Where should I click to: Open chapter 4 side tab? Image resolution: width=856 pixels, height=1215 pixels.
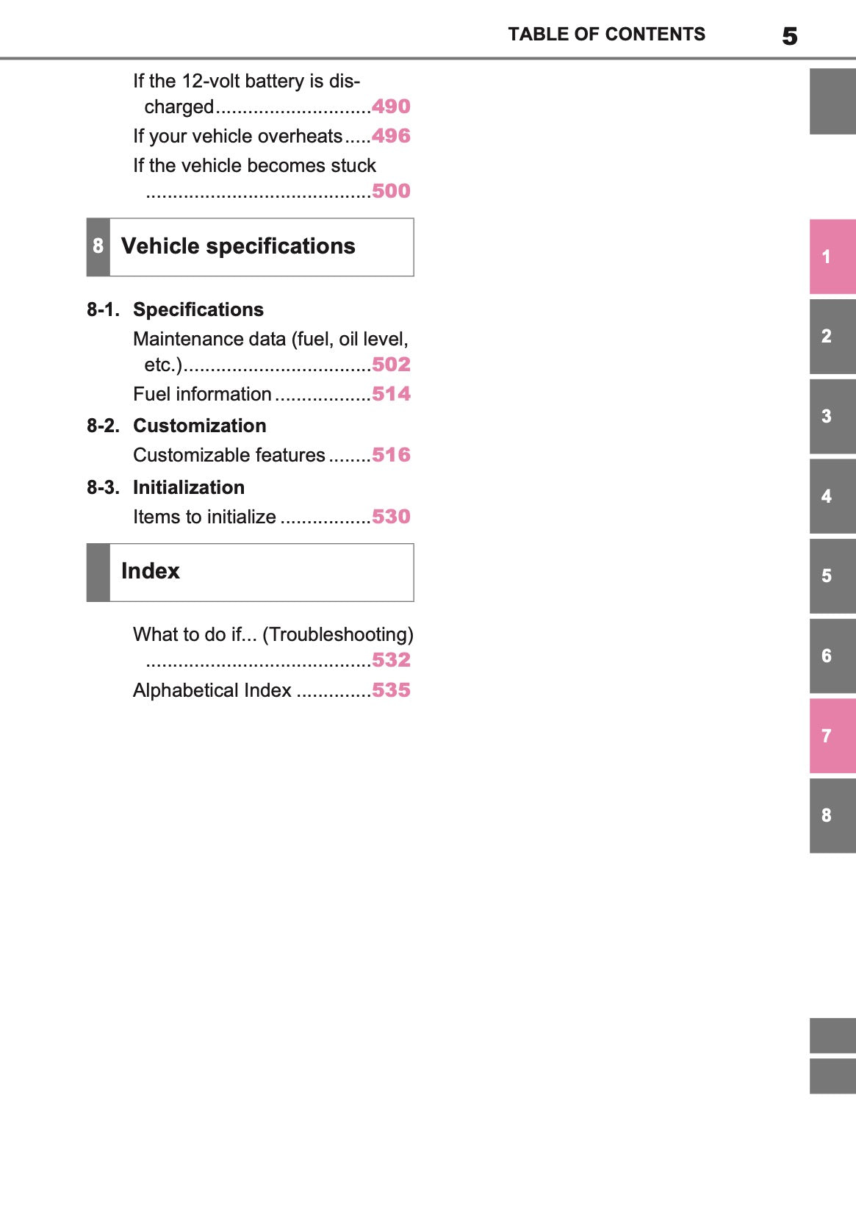832,496
